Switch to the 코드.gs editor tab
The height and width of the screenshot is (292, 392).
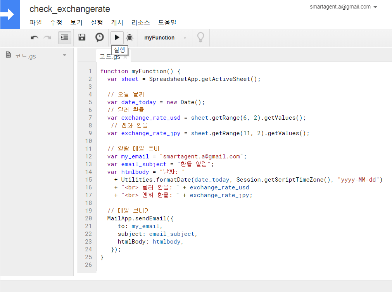pos(110,57)
